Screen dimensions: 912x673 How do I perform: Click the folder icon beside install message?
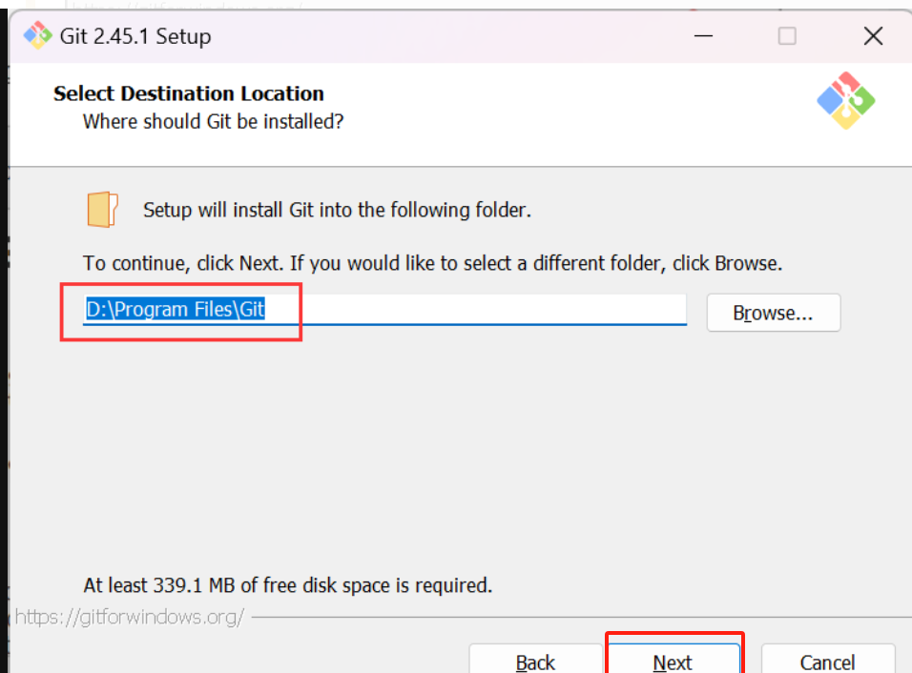pyautogui.click(x=102, y=210)
